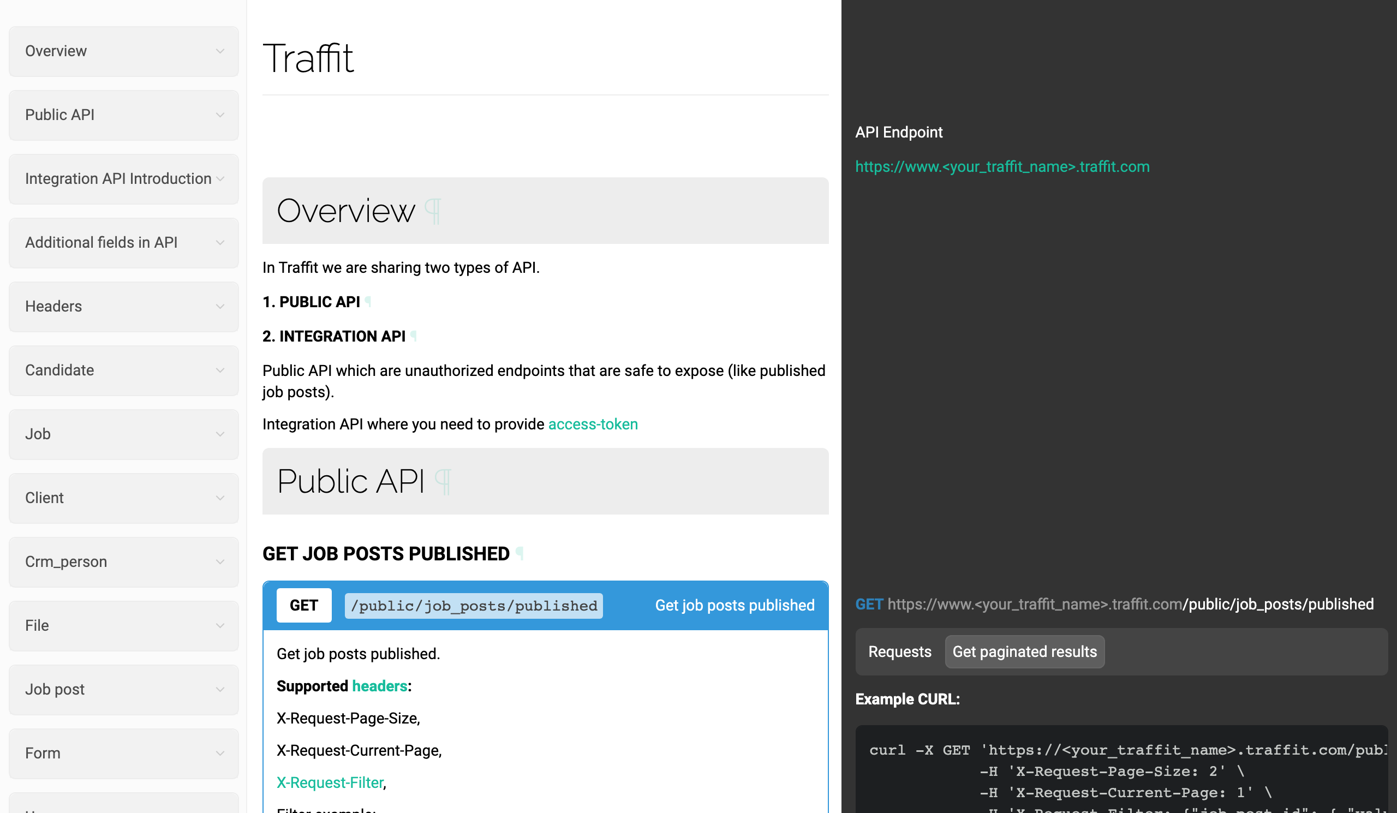Click the GET method badge
The width and height of the screenshot is (1397, 813).
click(x=304, y=605)
